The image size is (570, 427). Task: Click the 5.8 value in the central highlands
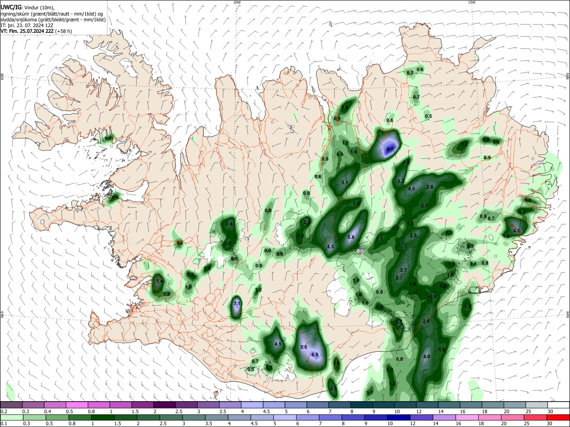[351, 238]
